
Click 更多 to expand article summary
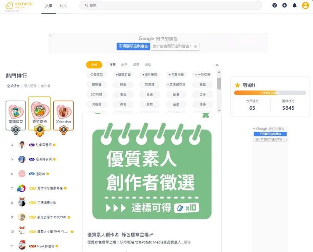[x=187, y=242]
